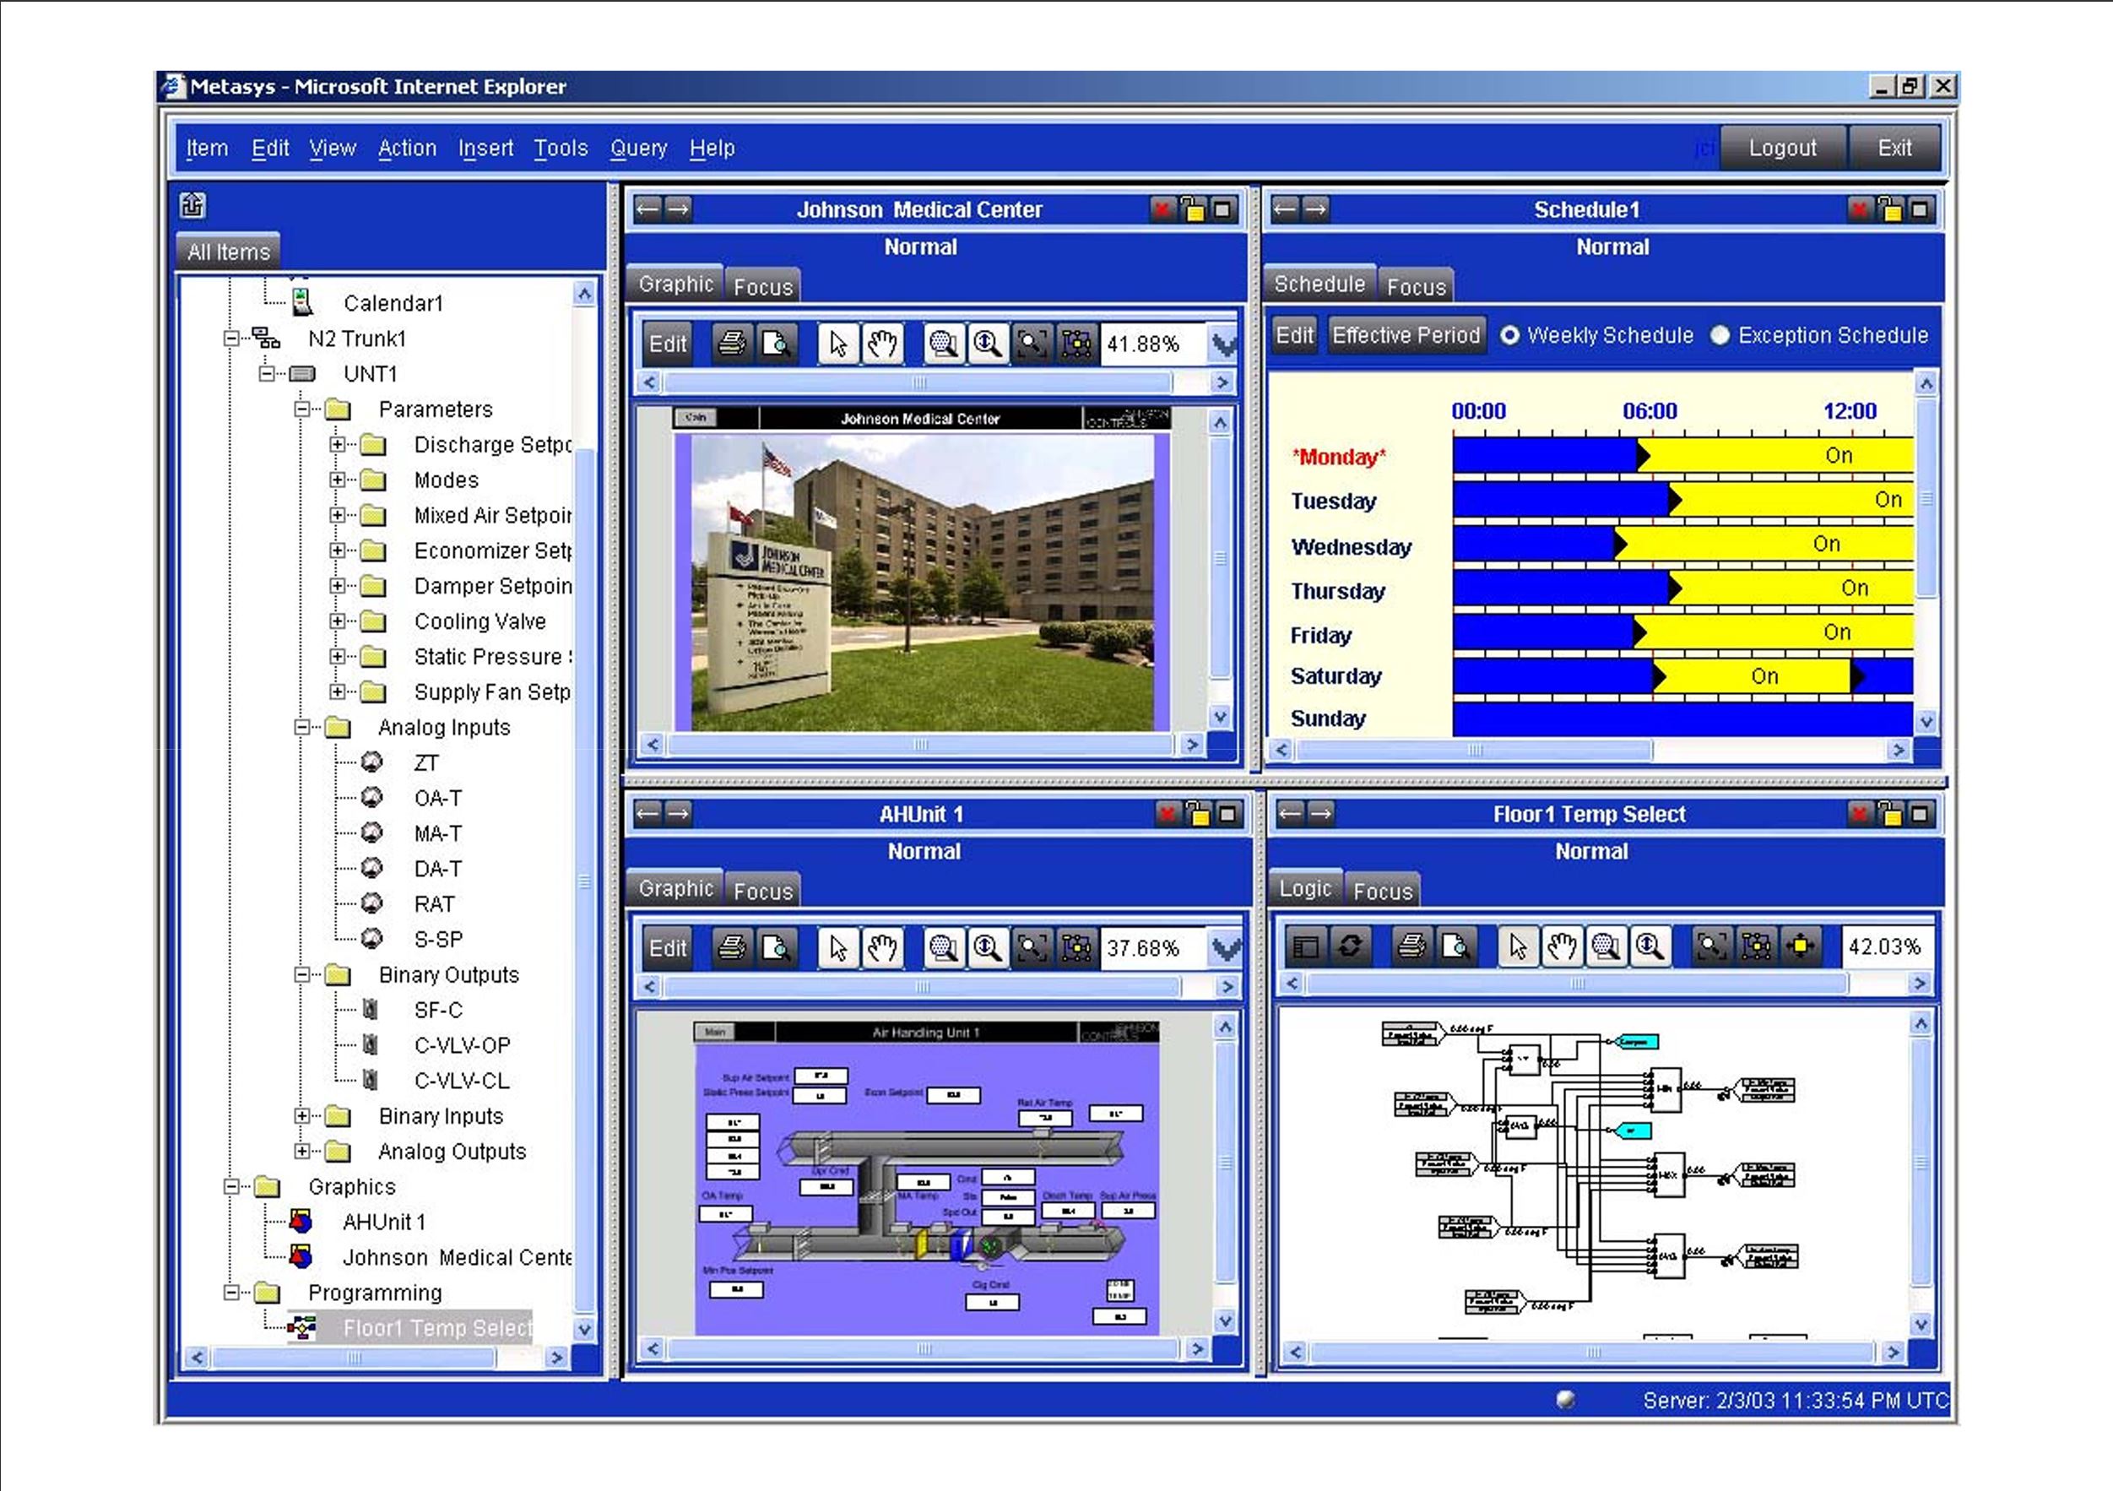Select pointer arrow tool in Johnson Medical Center toolbar
Image resolution: width=2113 pixels, height=1491 pixels.
point(837,344)
